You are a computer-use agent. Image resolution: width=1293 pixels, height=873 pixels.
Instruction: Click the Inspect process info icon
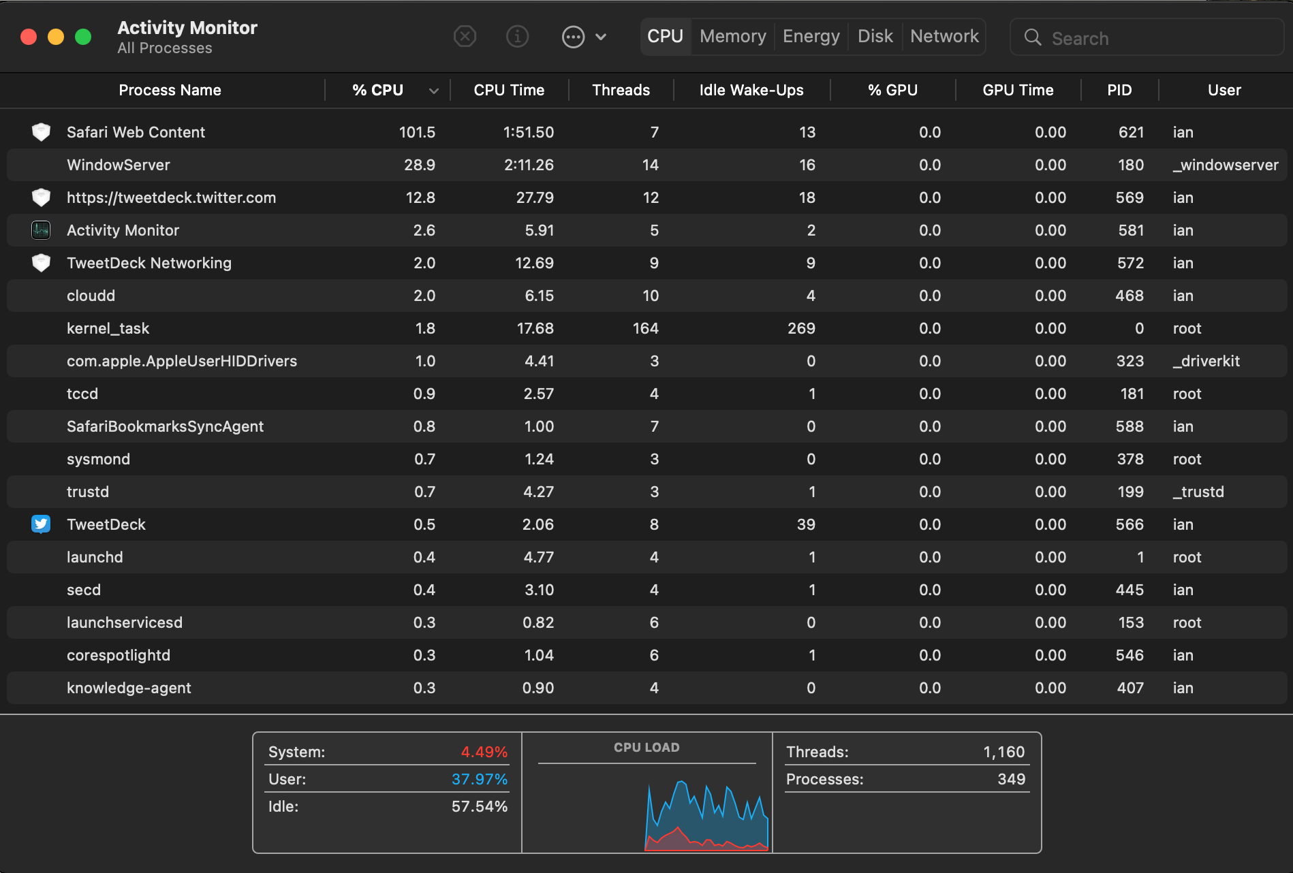(518, 36)
